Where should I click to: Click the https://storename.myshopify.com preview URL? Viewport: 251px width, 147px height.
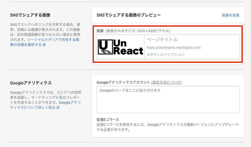(173, 47)
